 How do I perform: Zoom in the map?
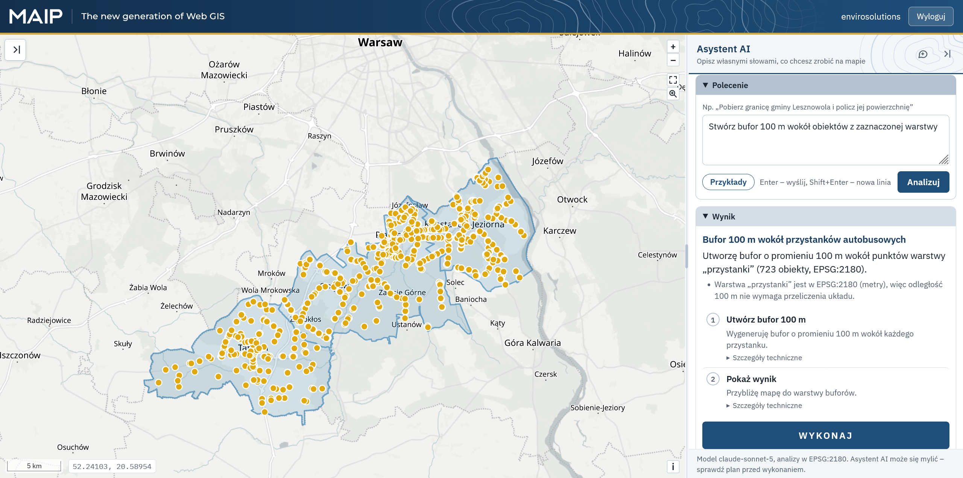click(x=673, y=47)
